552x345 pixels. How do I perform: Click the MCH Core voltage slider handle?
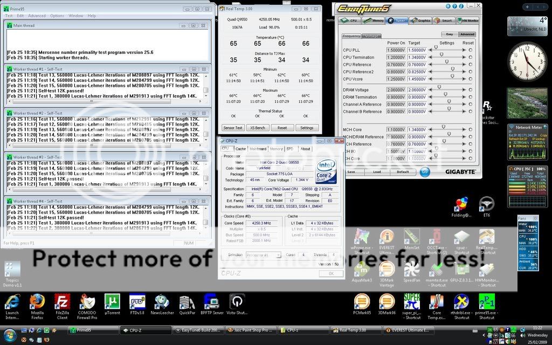[443, 127]
